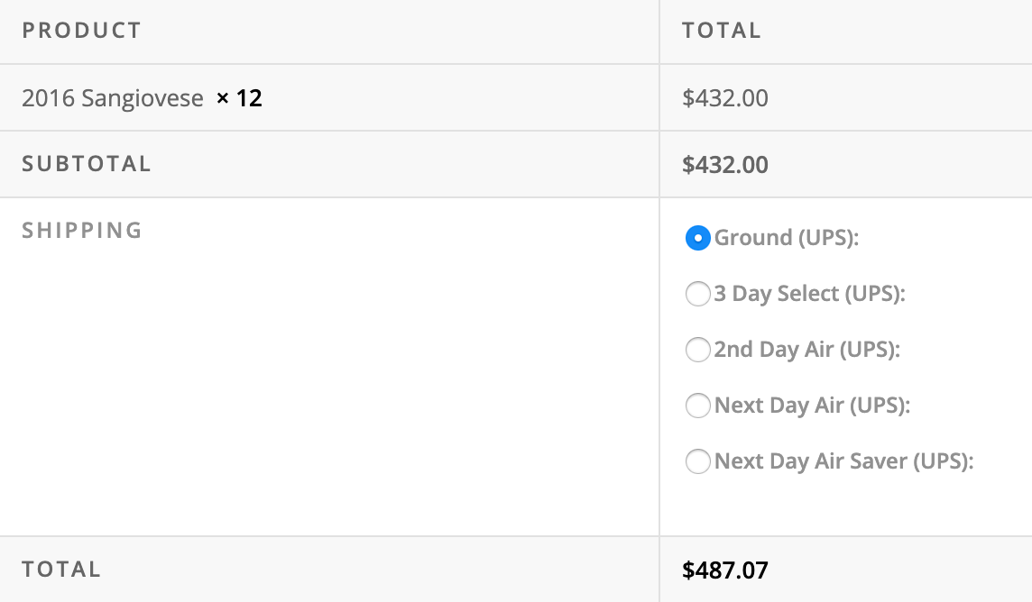Choose Next Day Air Saver (UPS) radio

tap(697, 461)
